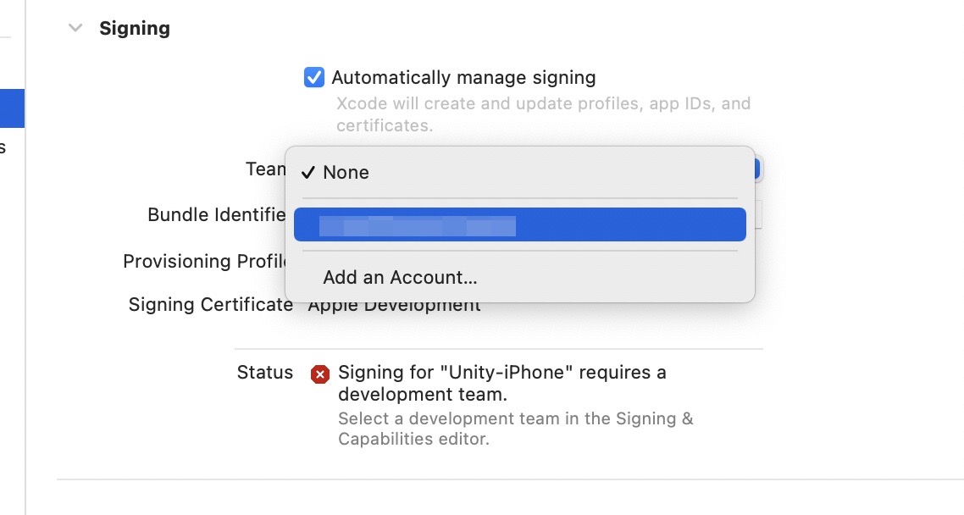Screen dimensions: 964x515
Task: Click the Bundle Identifier field edge
Action: (758, 214)
